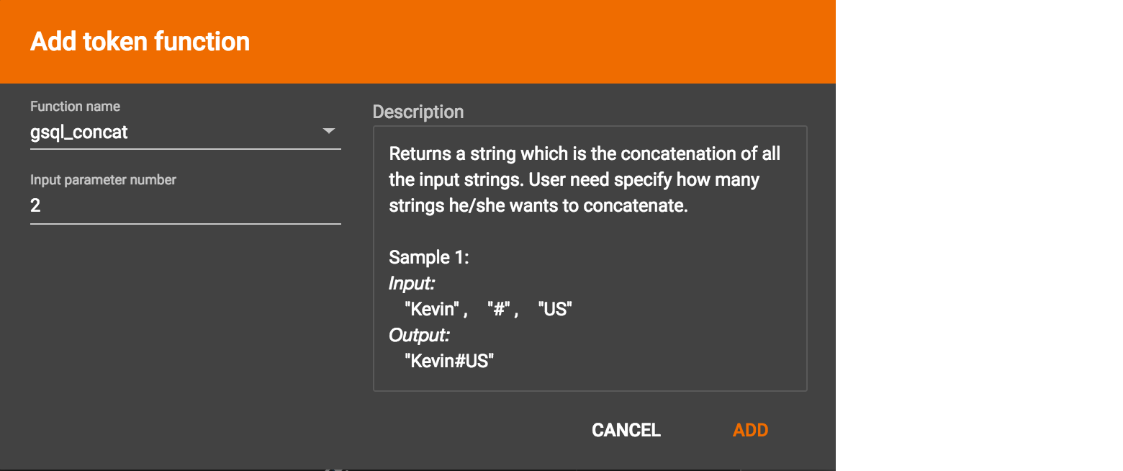Cancel the Add token function dialog
This screenshot has height=471, width=1123.
[625, 429]
